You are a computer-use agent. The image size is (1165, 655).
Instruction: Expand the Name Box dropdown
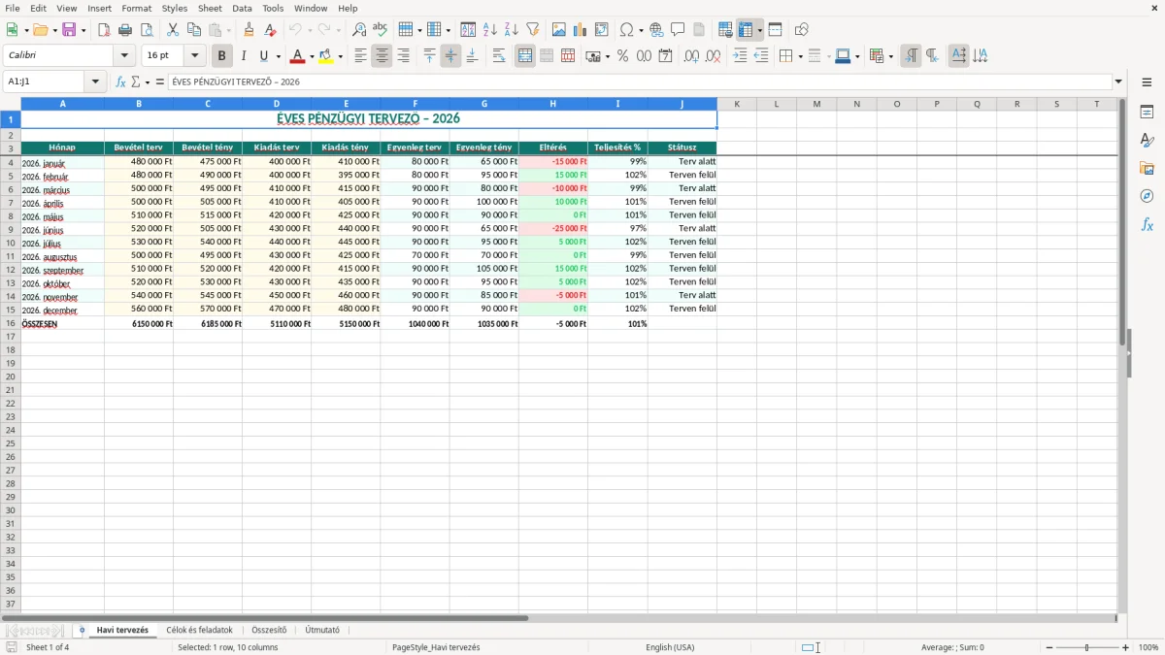[x=95, y=82]
